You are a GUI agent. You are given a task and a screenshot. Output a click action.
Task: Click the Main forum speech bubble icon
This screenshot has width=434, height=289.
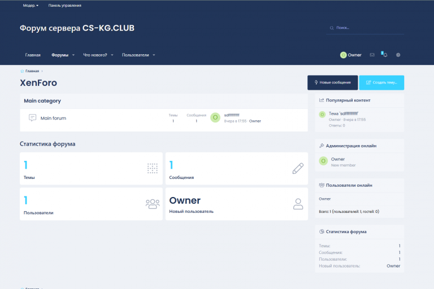tap(32, 118)
